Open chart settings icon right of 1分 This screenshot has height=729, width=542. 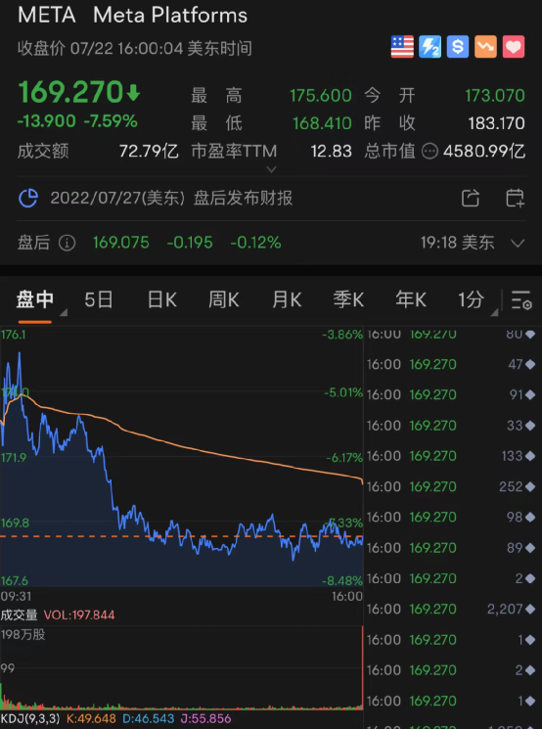coord(521,299)
